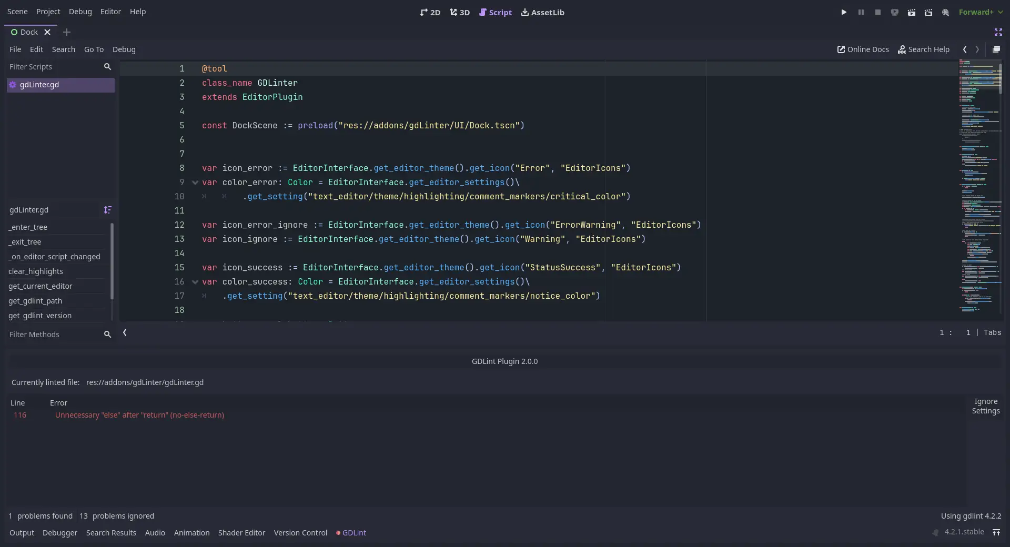Switch to the 2D workspace
Image resolution: width=1010 pixels, height=547 pixels.
(430, 12)
